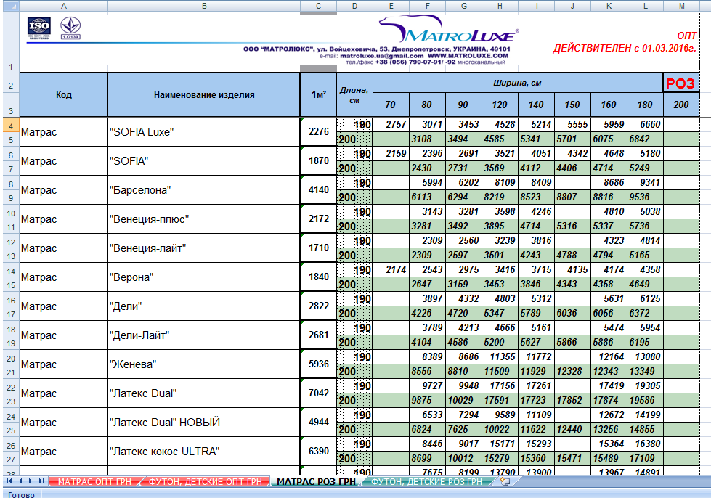The width and height of the screenshot is (711, 498).
Task: Jump to last sheet with navigation arrow
Action: (41, 481)
